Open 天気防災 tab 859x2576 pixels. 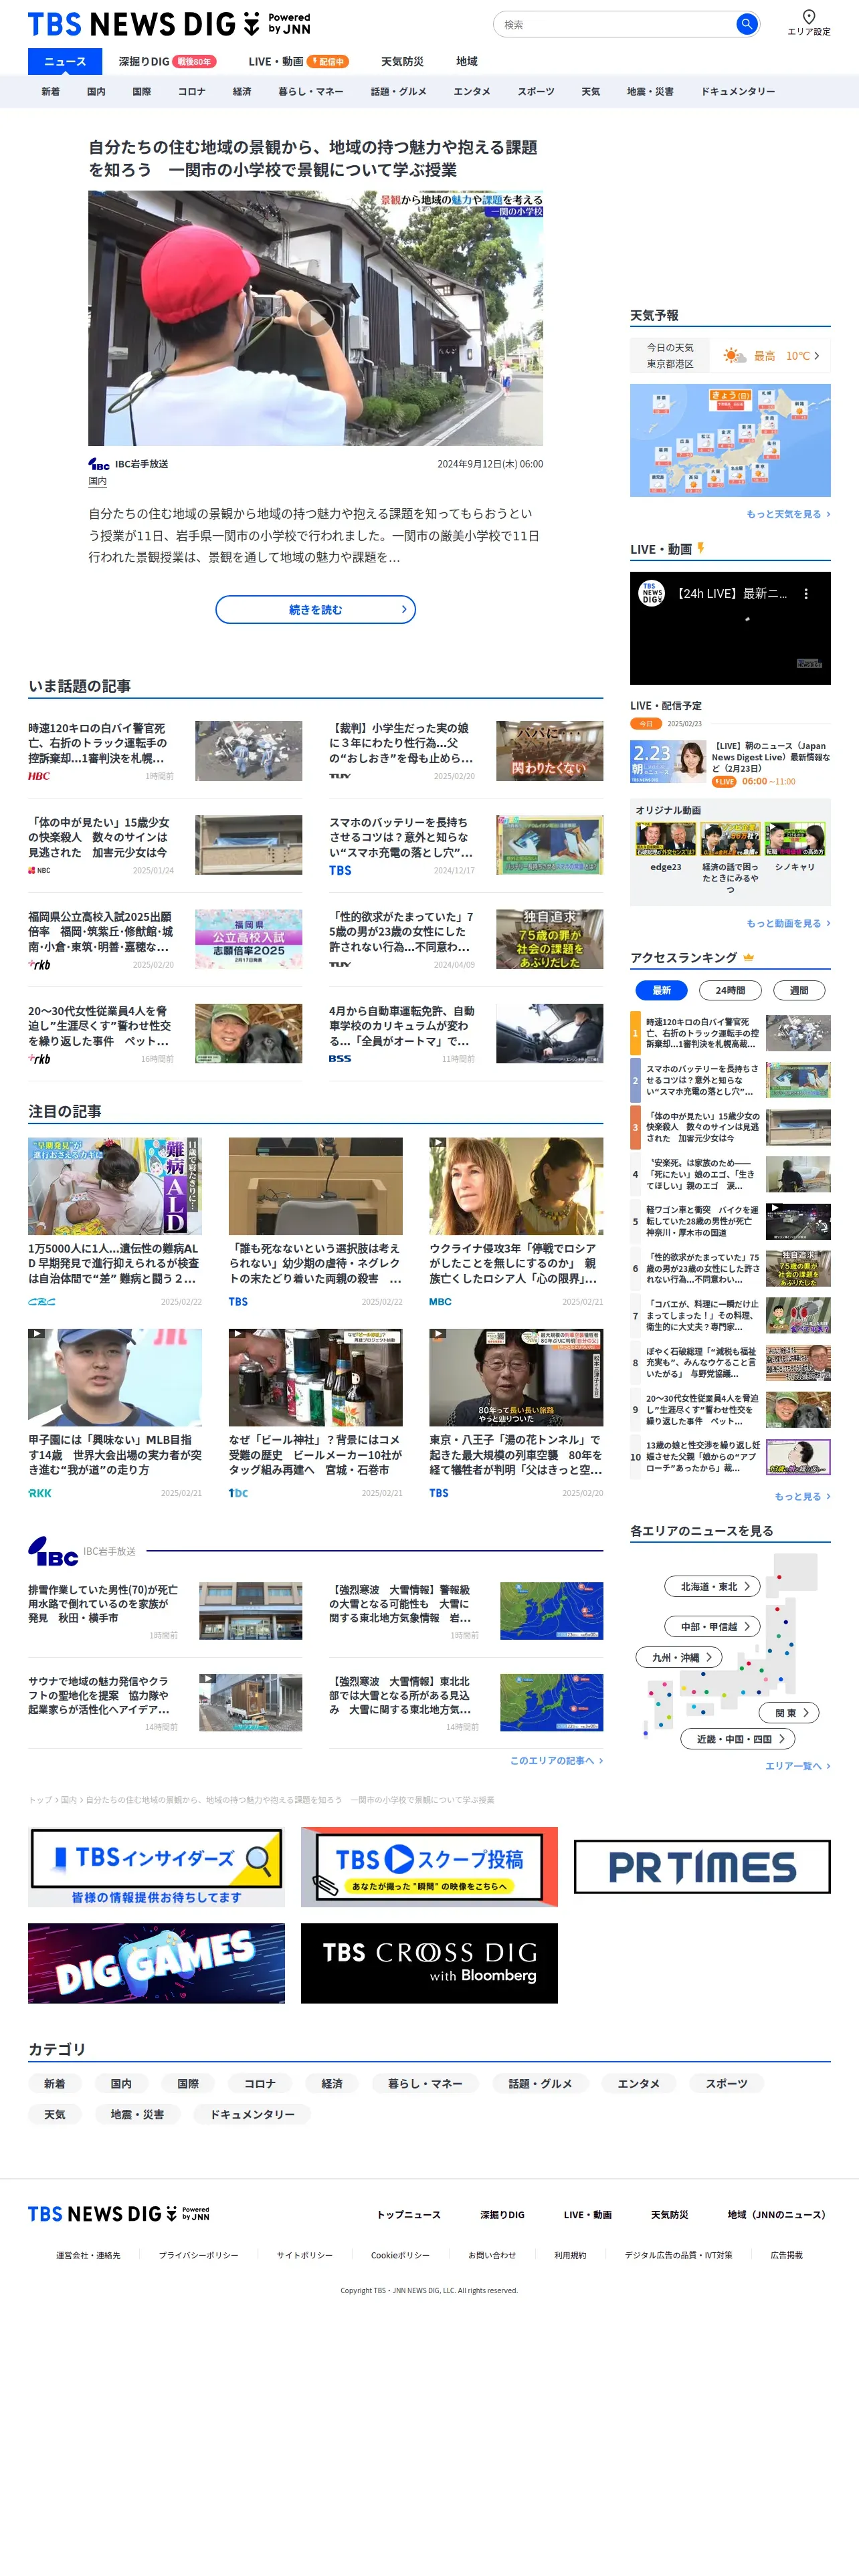[402, 61]
